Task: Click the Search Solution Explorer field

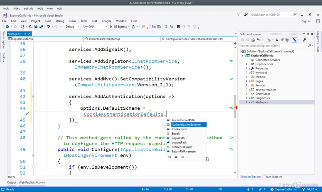Action: [x=273, y=46]
